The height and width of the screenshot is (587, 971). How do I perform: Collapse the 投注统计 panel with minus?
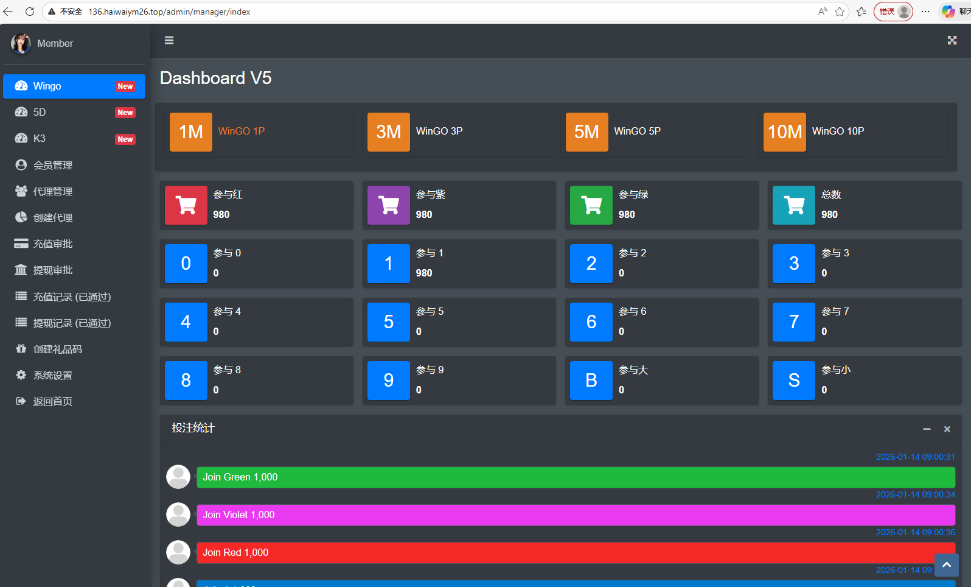coord(927,429)
